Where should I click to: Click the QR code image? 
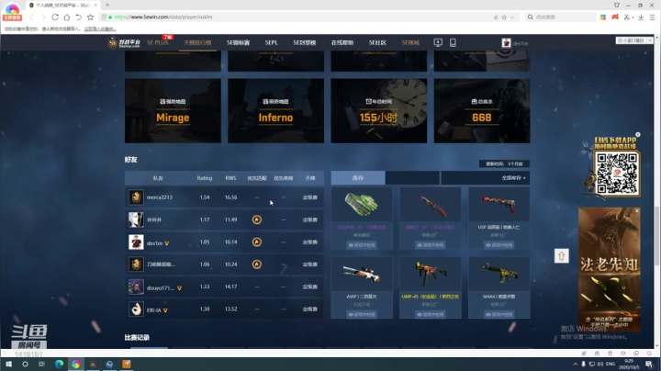(617, 174)
